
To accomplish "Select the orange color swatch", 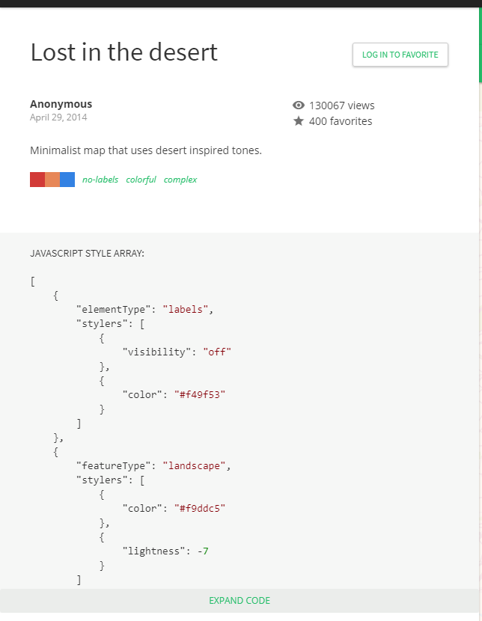I will [52, 180].
